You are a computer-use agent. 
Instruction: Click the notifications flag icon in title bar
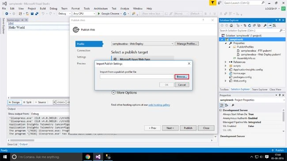[x=212, y=3]
